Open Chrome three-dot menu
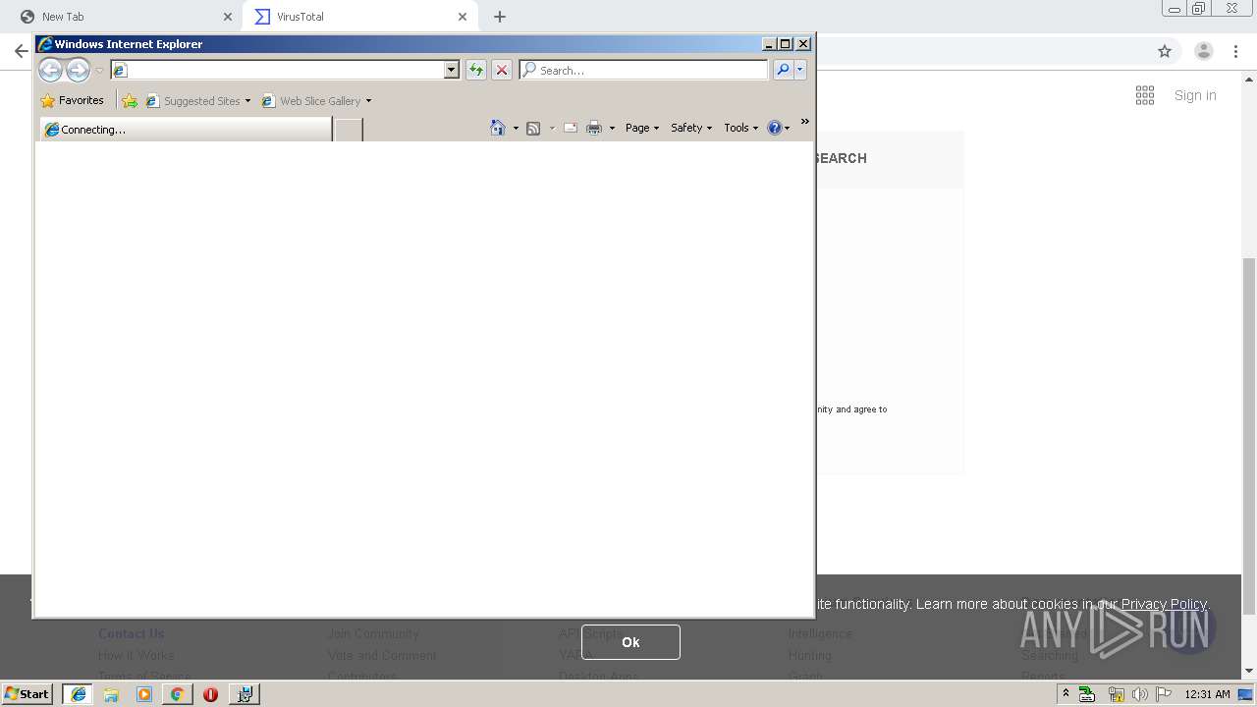The height and width of the screenshot is (707, 1257). coord(1236,51)
